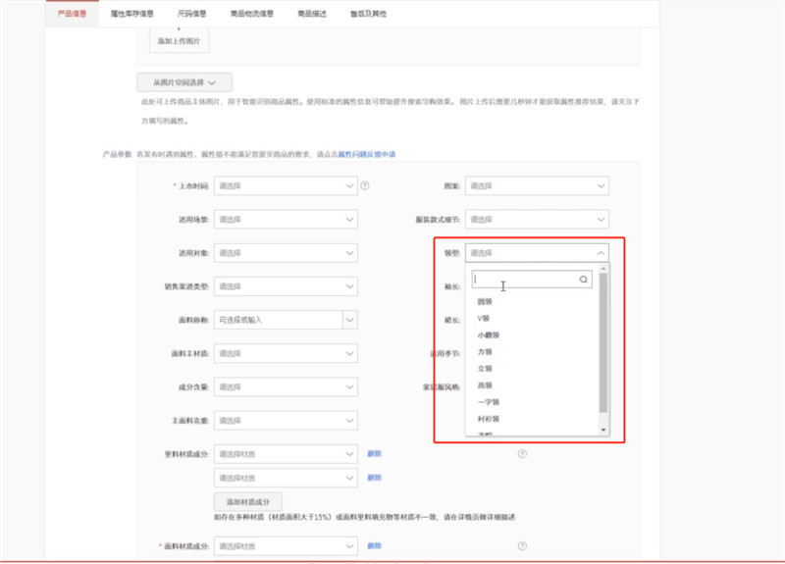Select 一字领 from the 领型 list
This screenshot has width=785, height=564.
tap(488, 402)
